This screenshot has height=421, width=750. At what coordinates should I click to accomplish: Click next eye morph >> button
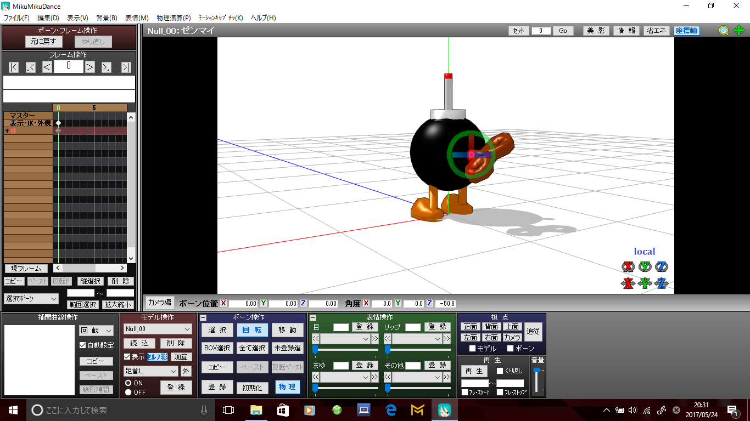[375, 339]
